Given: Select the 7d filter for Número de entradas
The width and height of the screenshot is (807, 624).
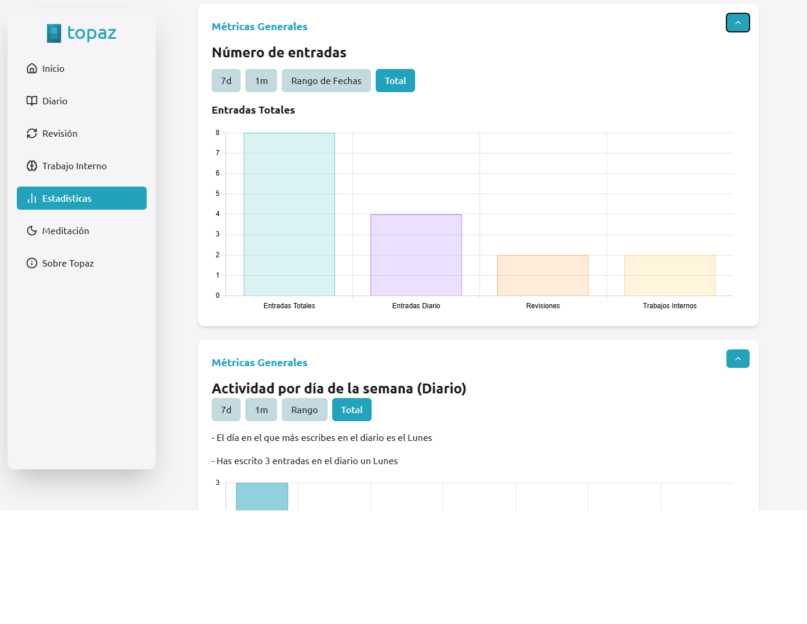Looking at the screenshot, I should pos(226,81).
